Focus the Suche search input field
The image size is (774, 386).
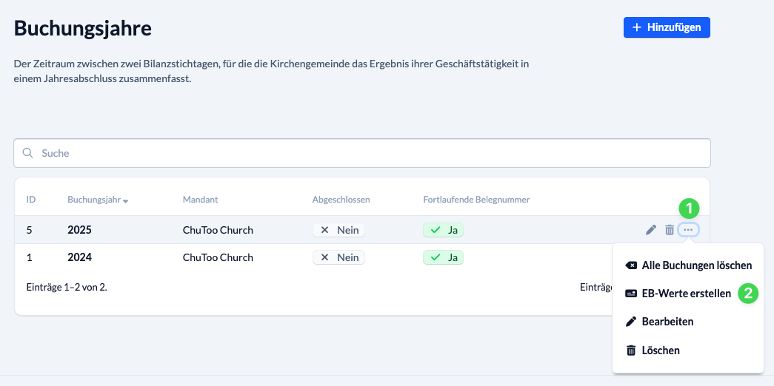click(370, 153)
